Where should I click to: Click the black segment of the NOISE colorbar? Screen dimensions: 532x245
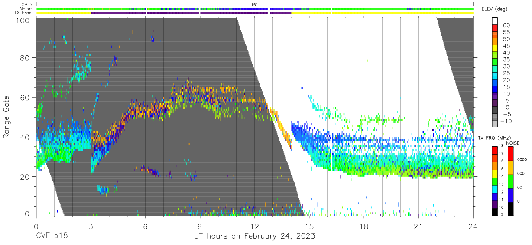pos(511,209)
